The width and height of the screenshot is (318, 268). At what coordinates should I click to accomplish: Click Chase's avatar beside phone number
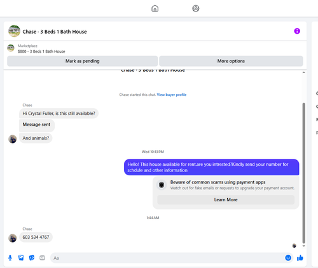coord(13,238)
